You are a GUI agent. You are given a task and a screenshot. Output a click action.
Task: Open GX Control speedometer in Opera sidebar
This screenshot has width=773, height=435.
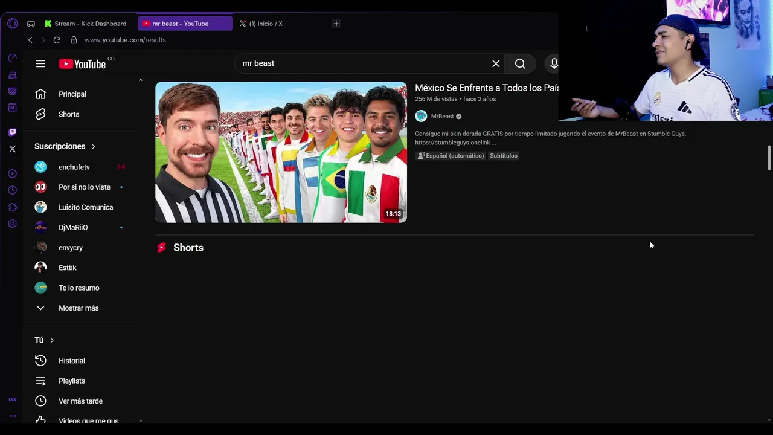click(12, 58)
